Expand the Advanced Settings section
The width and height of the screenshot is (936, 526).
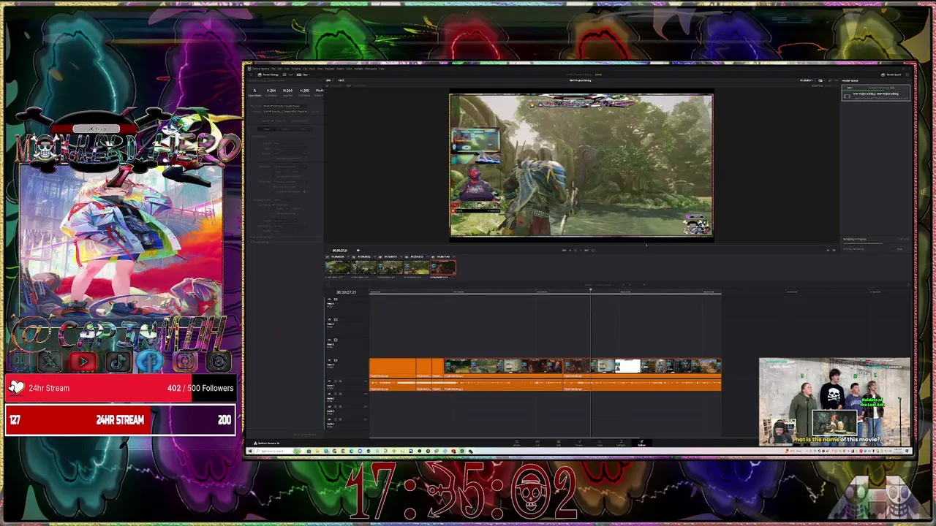pyautogui.click(x=260, y=237)
